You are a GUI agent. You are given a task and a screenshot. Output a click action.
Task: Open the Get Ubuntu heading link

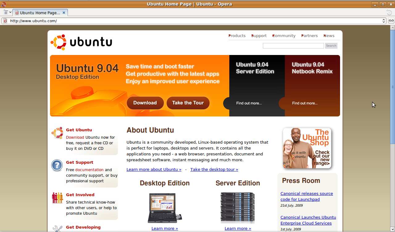pos(79,130)
